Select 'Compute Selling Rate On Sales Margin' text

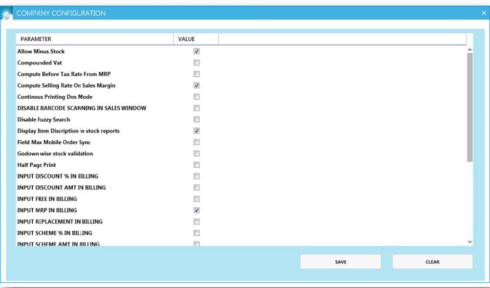66,85
